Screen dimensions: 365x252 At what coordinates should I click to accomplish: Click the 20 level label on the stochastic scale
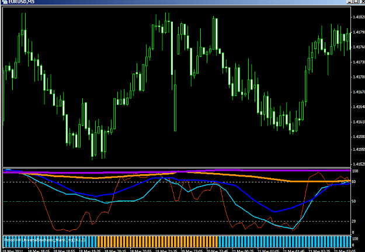(x=353, y=221)
